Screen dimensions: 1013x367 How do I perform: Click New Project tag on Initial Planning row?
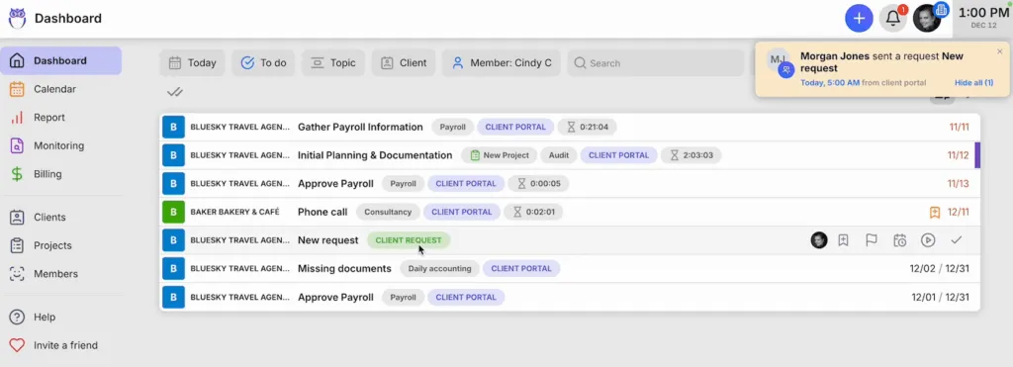click(x=500, y=155)
